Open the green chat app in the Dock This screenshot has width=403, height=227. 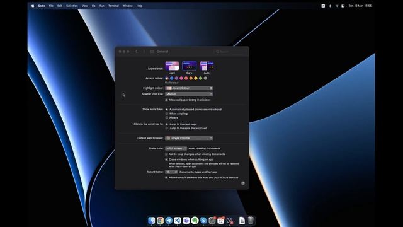click(195, 221)
